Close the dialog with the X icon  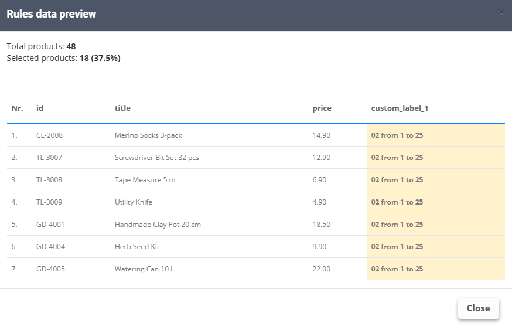coord(501,13)
